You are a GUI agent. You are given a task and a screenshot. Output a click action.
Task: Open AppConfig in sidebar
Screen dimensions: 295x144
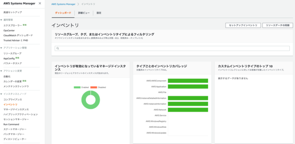[9, 58]
